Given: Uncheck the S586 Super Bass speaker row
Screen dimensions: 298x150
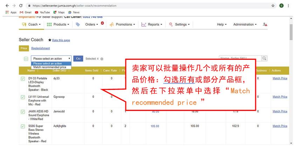Looking at the screenshot, I should (23, 127).
